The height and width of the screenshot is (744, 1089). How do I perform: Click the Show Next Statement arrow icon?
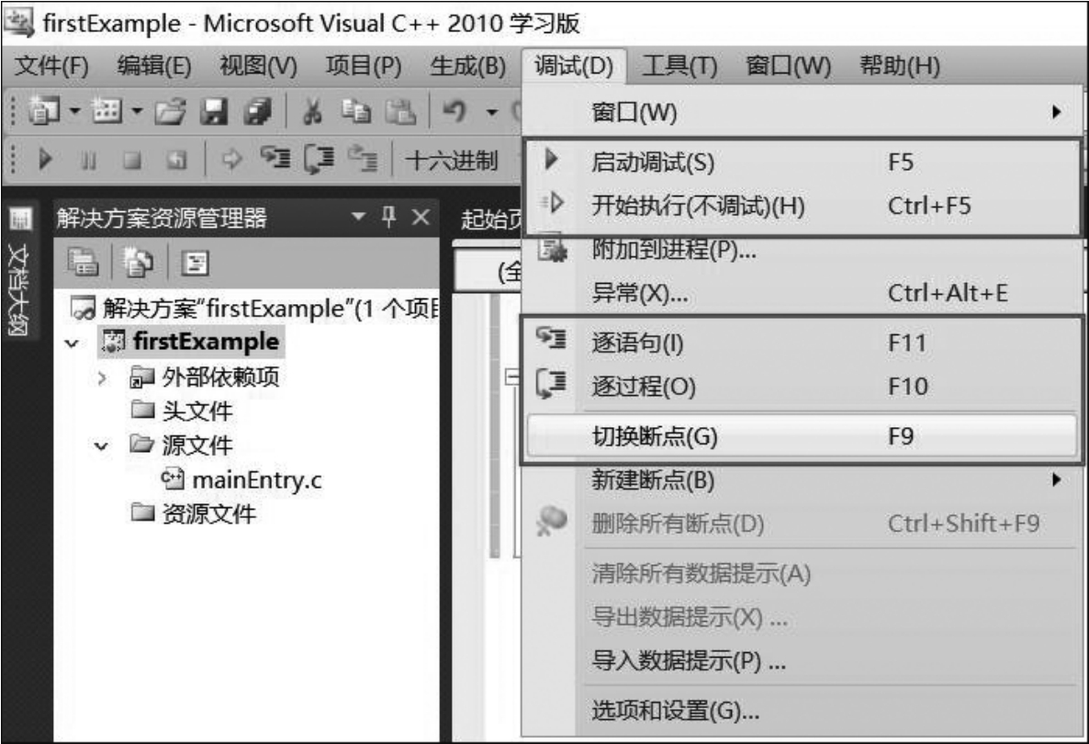pyautogui.click(x=232, y=160)
